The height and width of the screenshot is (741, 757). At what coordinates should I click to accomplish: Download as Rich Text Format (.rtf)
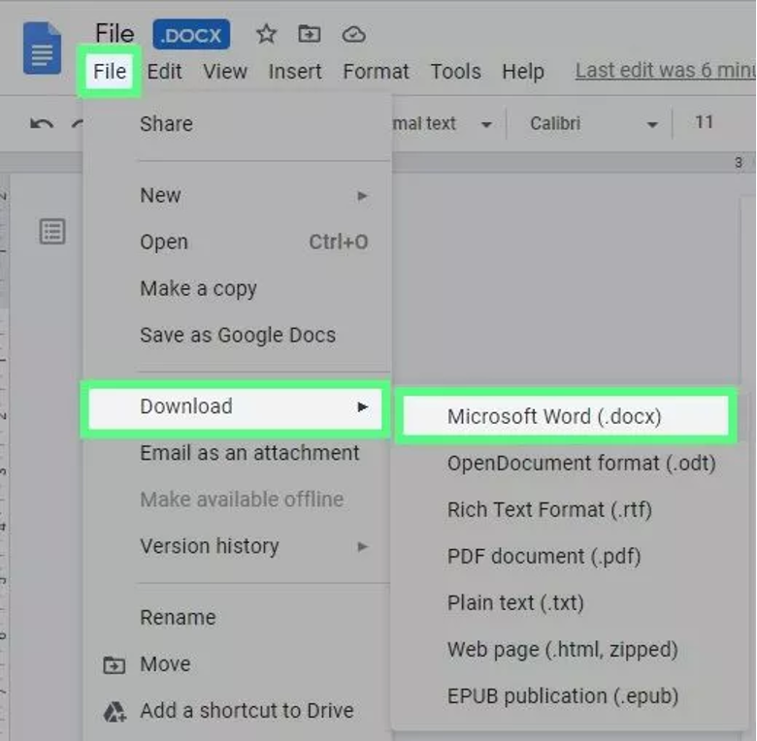570,510
